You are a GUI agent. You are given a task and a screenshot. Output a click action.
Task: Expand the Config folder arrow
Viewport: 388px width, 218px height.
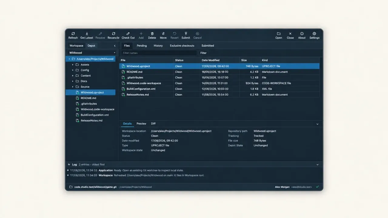pos(73,70)
